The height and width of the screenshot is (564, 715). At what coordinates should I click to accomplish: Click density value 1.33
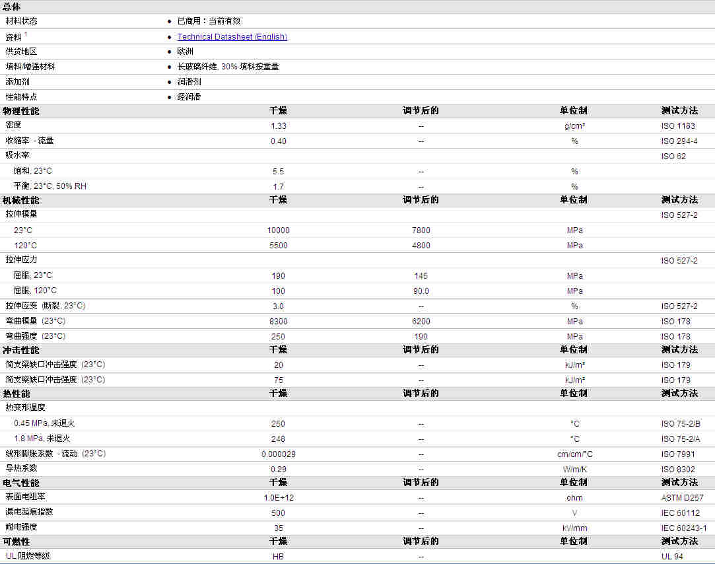click(x=279, y=126)
